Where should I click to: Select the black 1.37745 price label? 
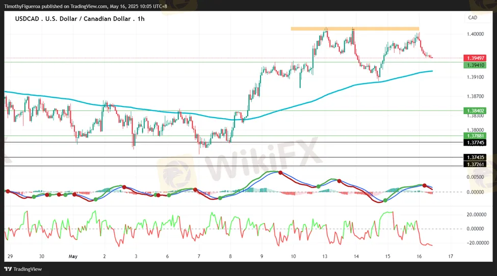point(474,143)
